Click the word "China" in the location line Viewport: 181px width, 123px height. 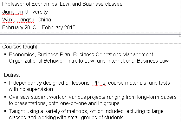click(44, 20)
